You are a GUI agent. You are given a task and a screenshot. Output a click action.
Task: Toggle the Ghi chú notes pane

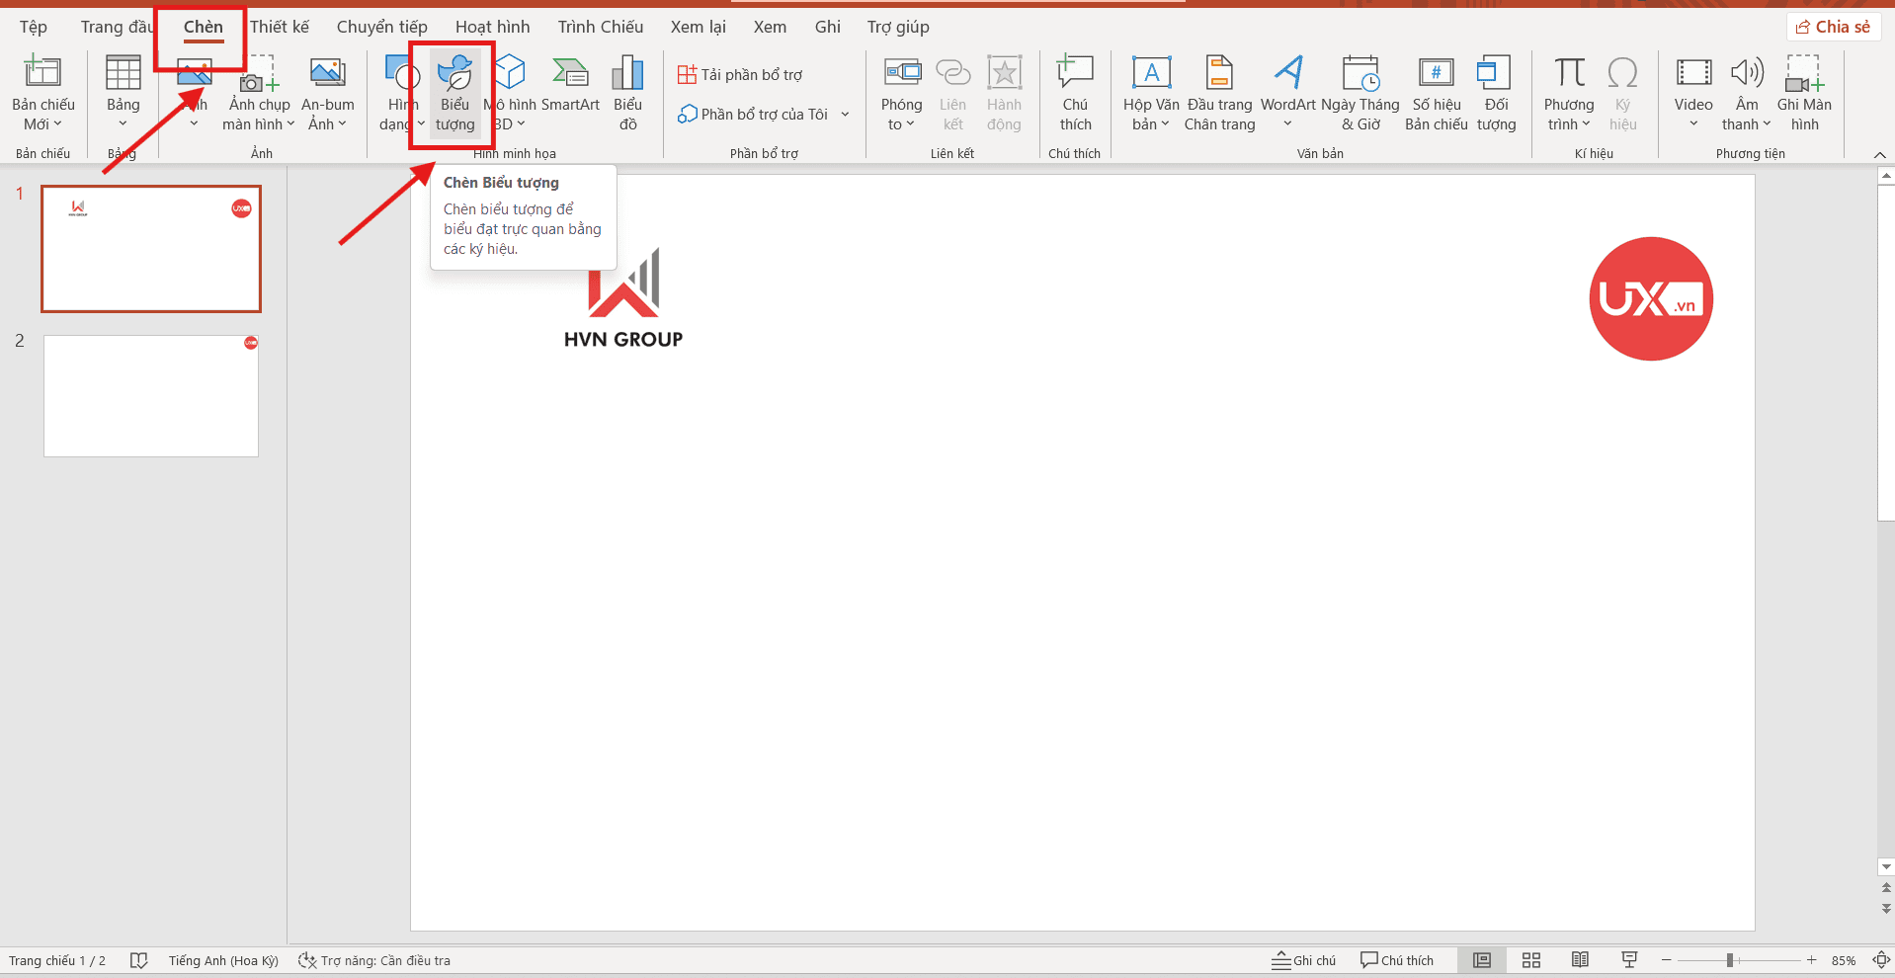tap(1304, 960)
